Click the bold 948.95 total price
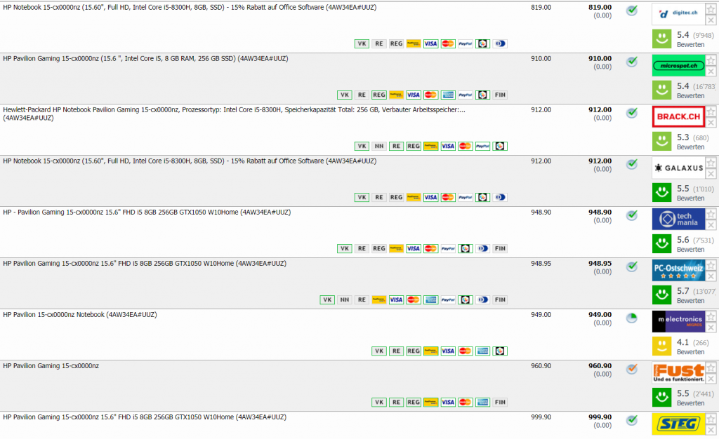Viewport: 719px width, 439px height. click(x=600, y=264)
